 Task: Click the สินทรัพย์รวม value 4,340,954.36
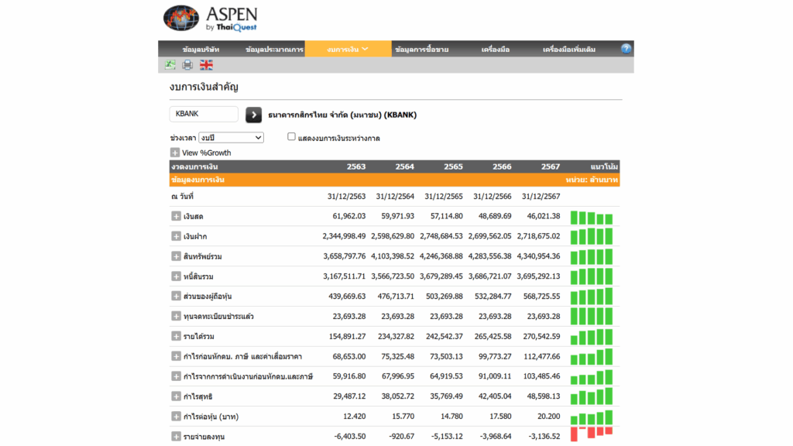[538, 256]
